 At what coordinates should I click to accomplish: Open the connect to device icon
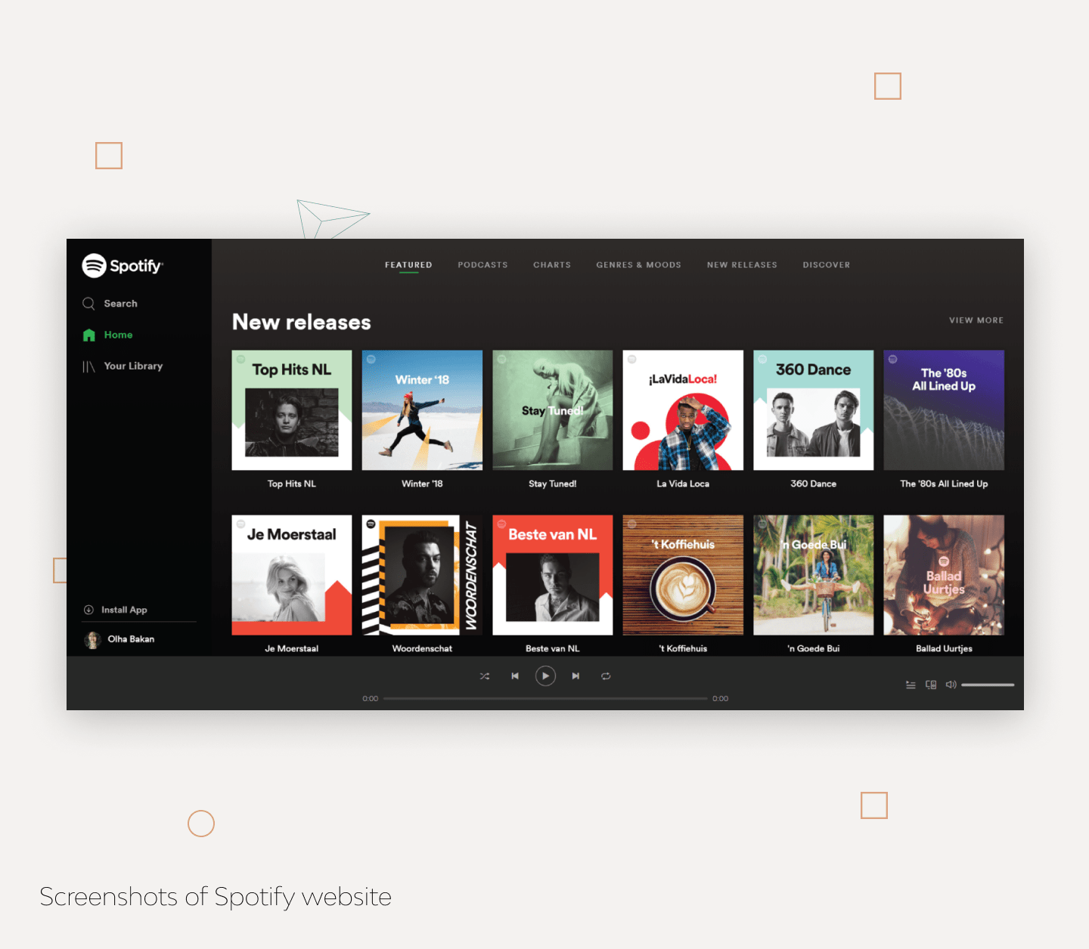pyautogui.click(x=931, y=685)
